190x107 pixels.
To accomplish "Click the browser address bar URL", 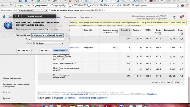I will point(83,5).
